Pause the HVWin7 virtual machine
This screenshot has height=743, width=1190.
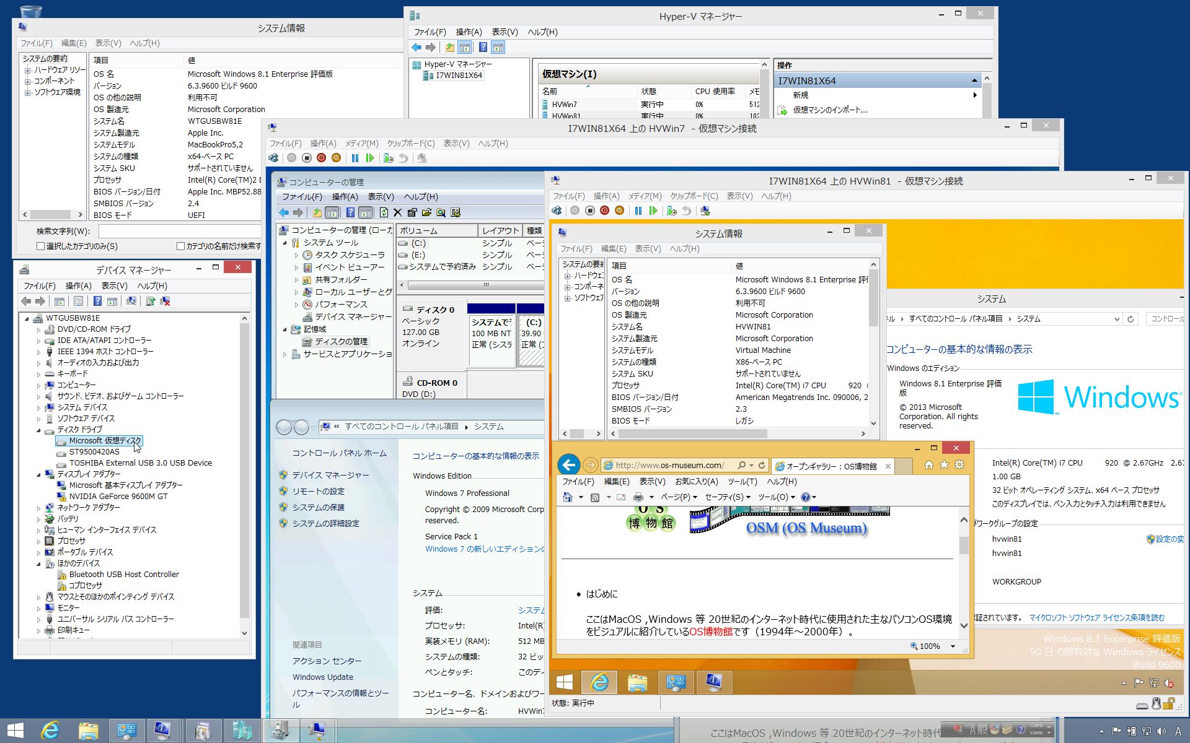[x=355, y=158]
